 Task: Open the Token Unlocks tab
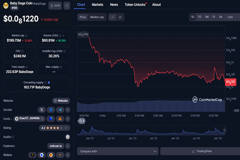135,4
